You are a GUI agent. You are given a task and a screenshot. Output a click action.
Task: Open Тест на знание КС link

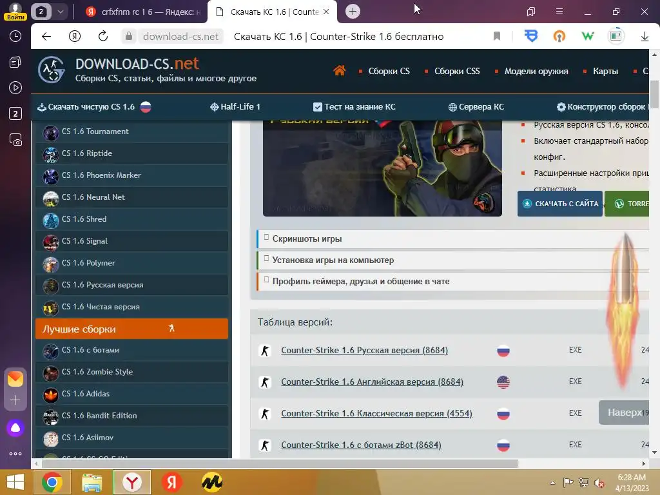point(354,106)
